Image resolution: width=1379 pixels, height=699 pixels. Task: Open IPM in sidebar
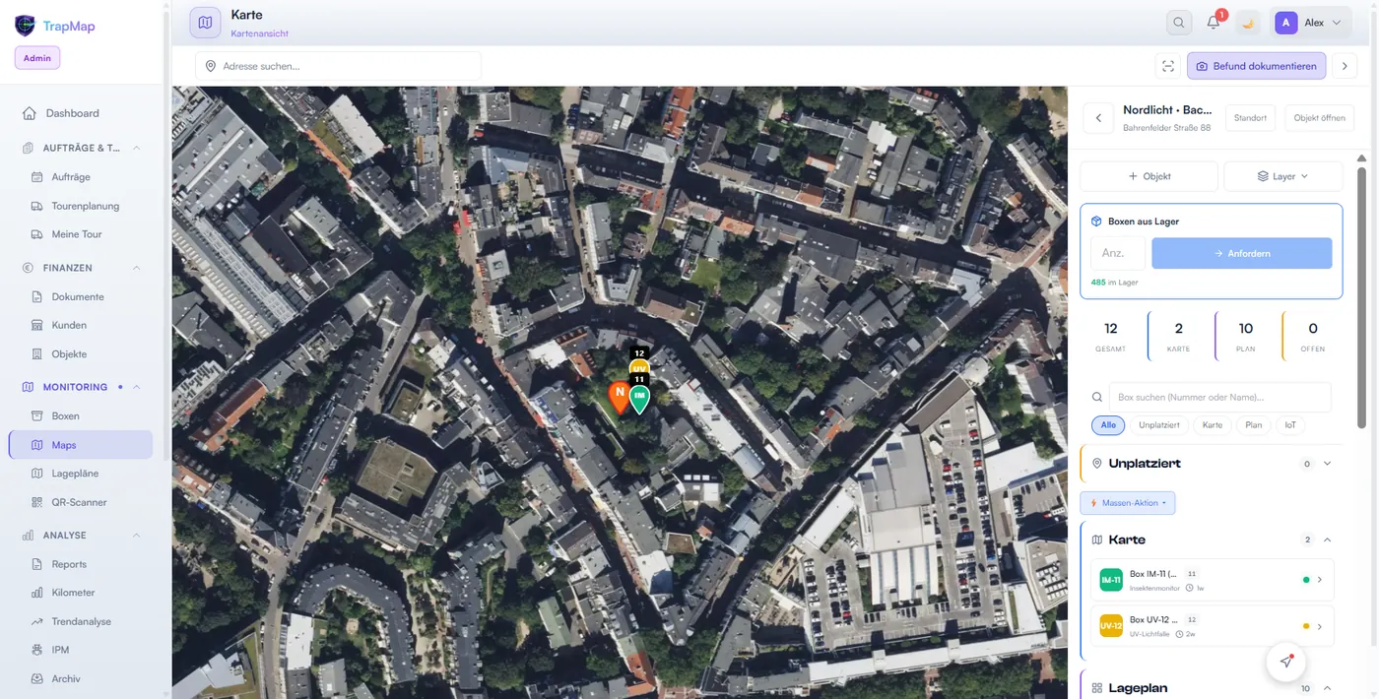coord(60,650)
